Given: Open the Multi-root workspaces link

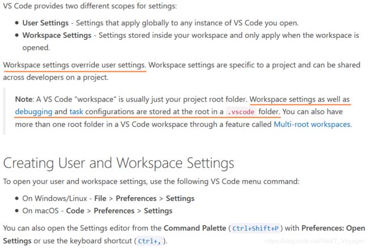Looking at the screenshot, I should [x=313, y=124].
